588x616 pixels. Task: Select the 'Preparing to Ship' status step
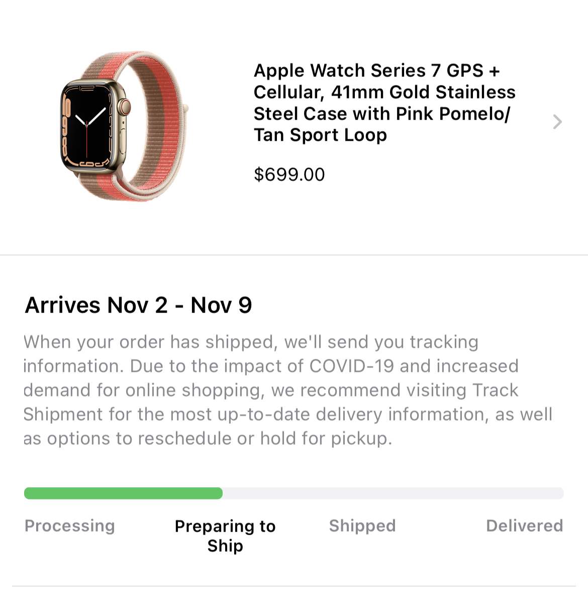click(225, 536)
